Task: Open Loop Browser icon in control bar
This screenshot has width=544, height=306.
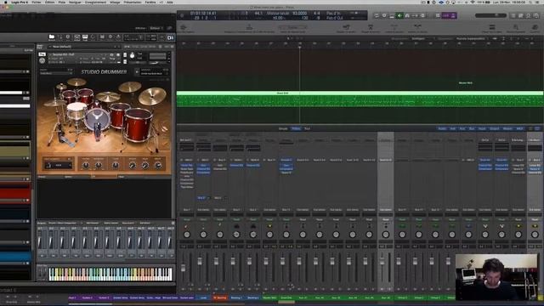Action: click(529, 15)
